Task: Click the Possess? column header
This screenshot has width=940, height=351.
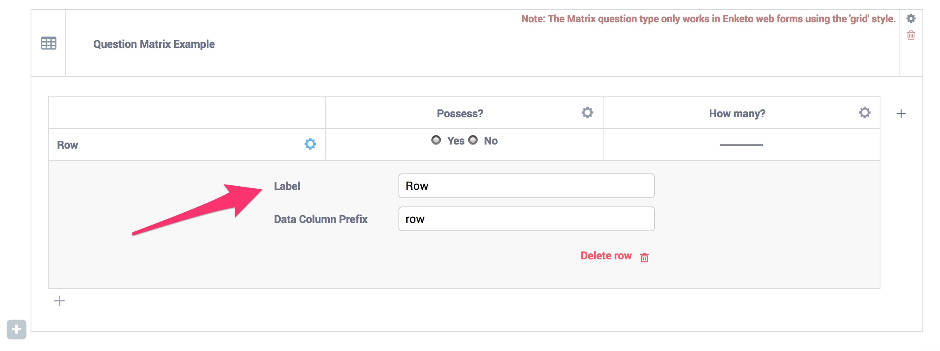Action: (x=460, y=114)
